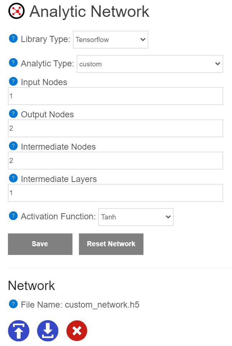This screenshot has height=346, width=232.
Task: Show help tooltip for Input Nodes
Action: click(x=13, y=81)
